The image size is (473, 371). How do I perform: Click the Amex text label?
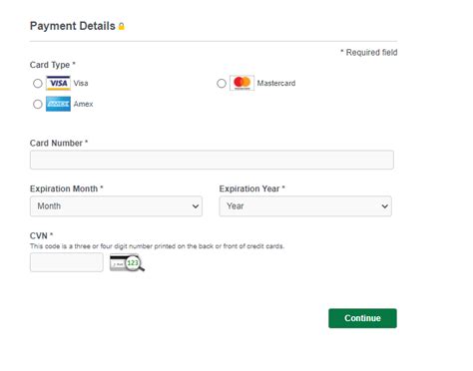[83, 104]
